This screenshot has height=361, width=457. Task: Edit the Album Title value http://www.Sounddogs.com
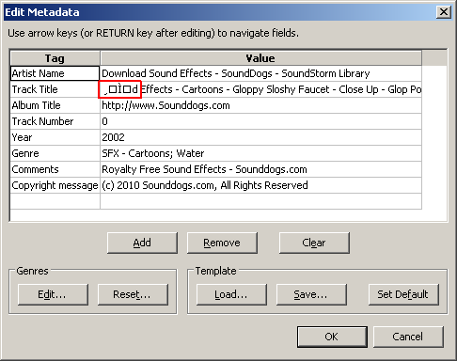260,105
